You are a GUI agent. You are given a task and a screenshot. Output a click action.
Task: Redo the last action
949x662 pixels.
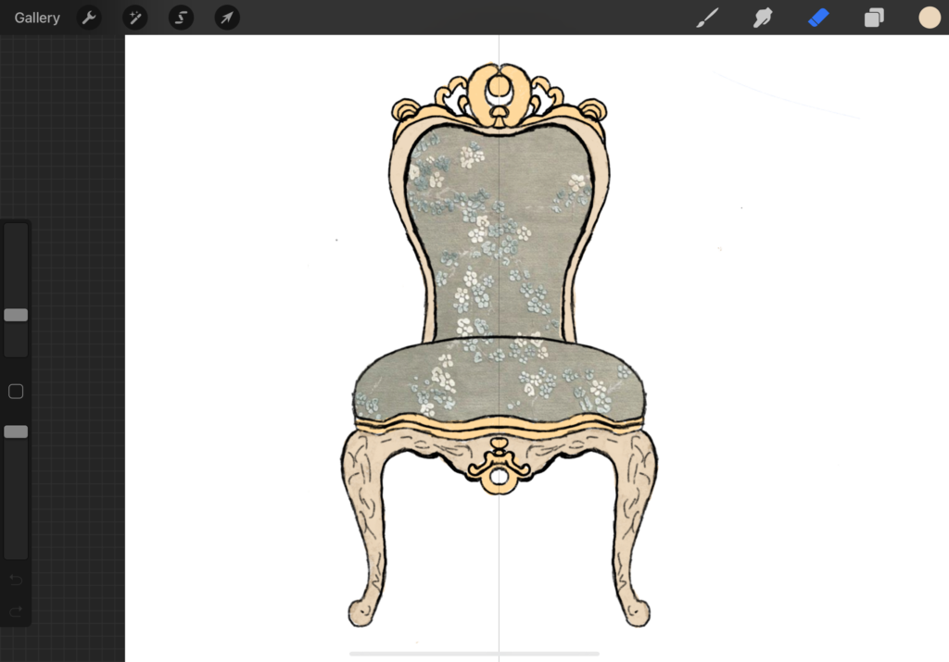click(x=16, y=611)
